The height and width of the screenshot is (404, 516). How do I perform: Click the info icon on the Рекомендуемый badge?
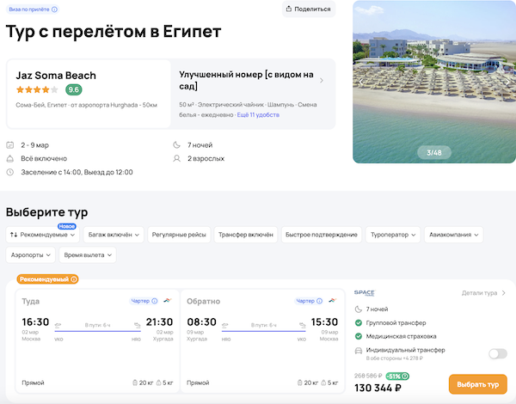(74, 279)
